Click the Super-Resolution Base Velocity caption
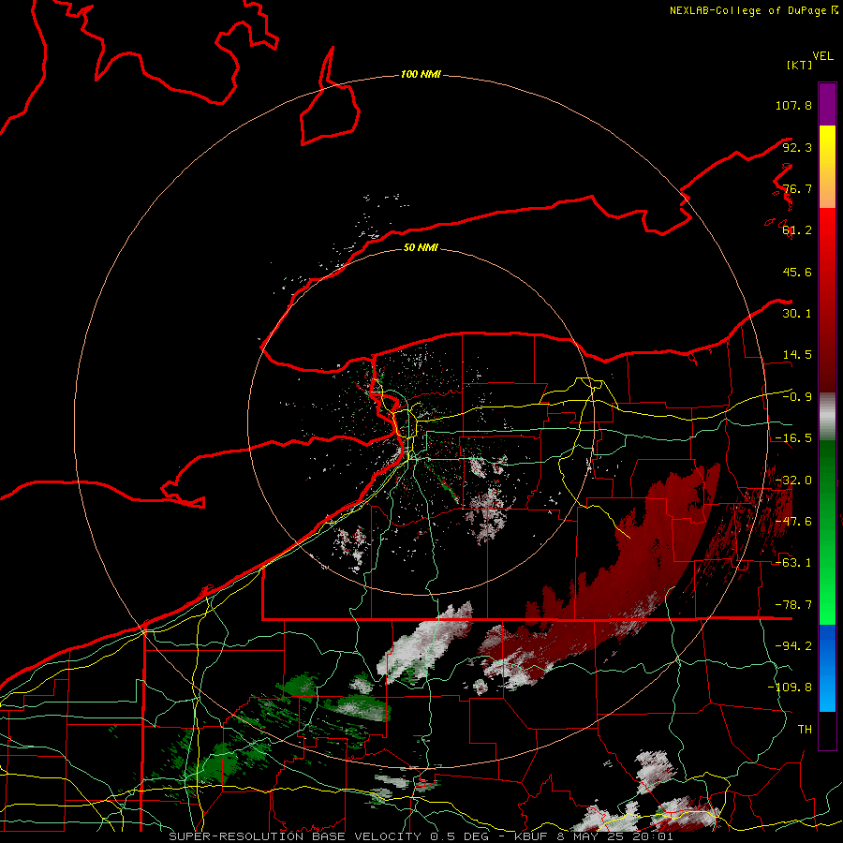This screenshot has height=843, width=843. coord(421,836)
